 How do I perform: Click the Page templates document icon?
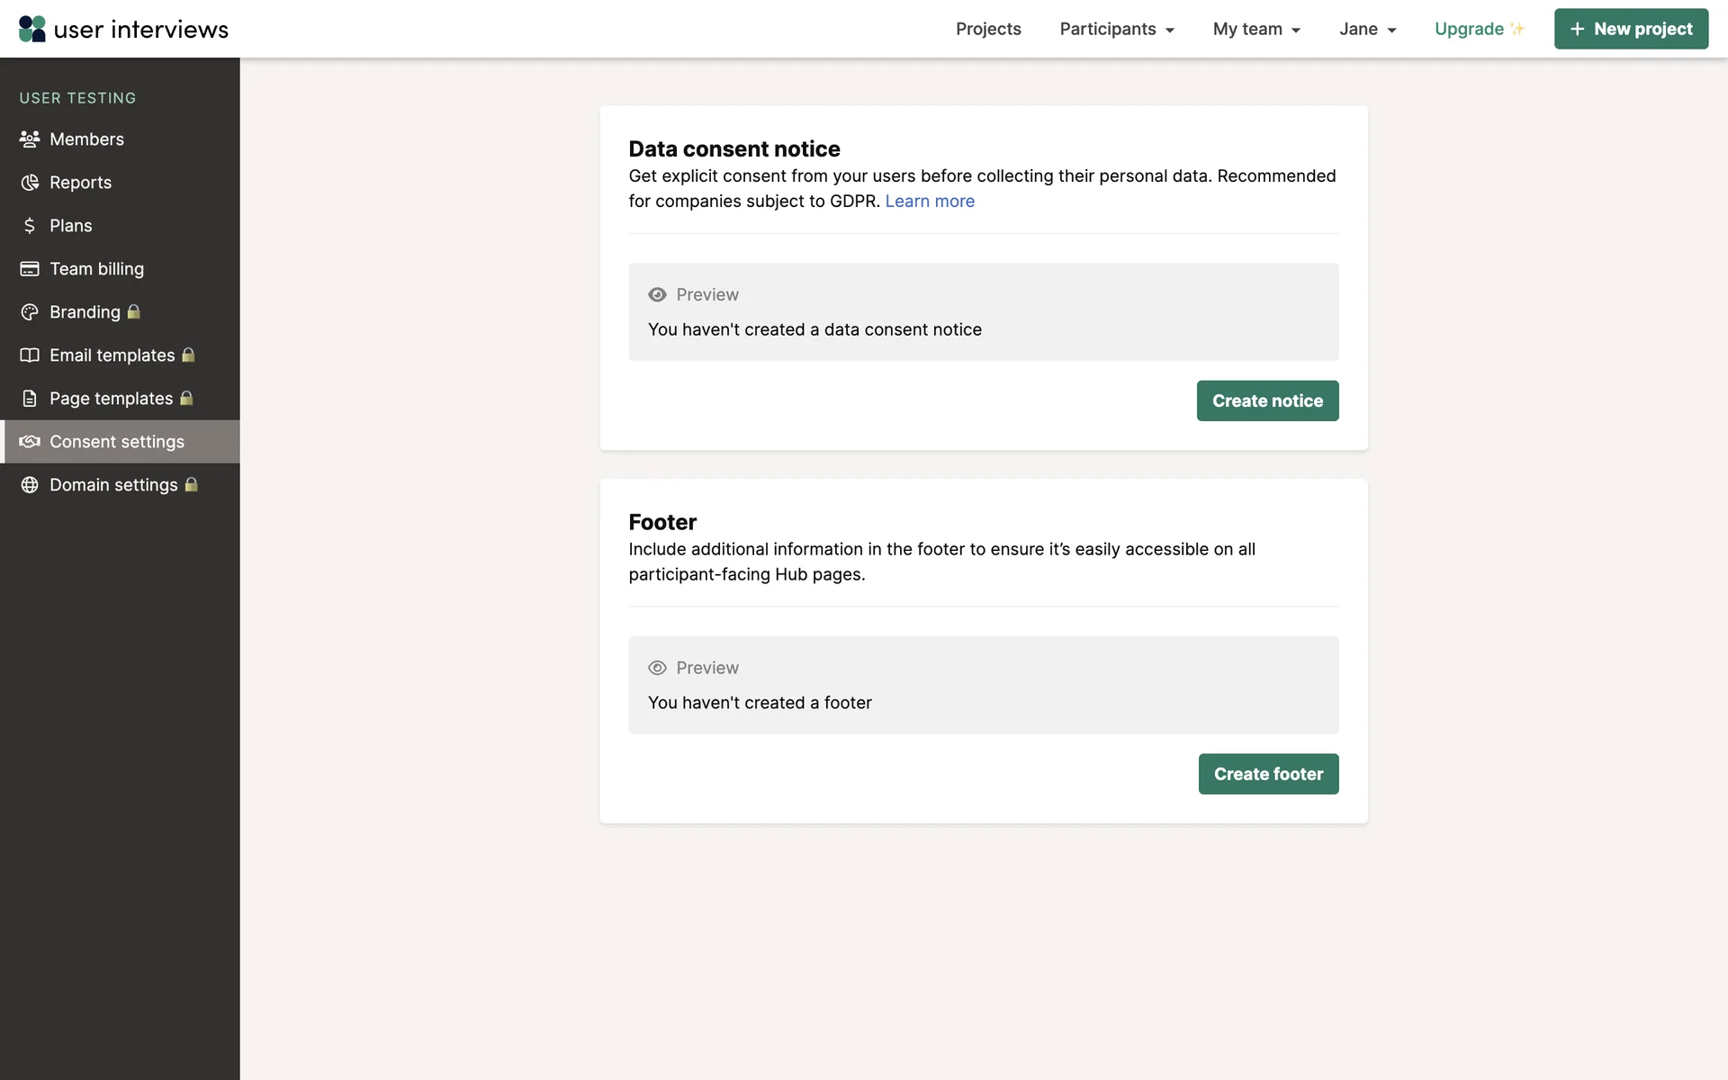(x=30, y=399)
